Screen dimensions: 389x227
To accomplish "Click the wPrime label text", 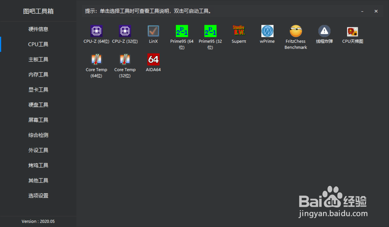I will point(267,41).
